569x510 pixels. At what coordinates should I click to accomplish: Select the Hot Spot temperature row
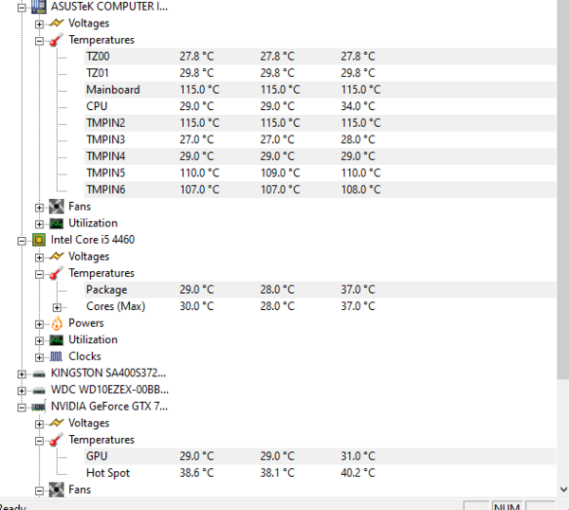(x=108, y=473)
